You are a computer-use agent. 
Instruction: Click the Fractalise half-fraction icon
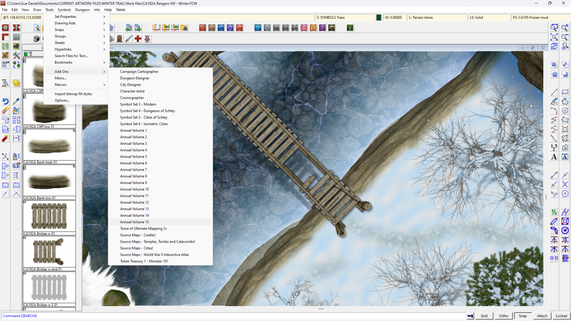click(554, 212)
